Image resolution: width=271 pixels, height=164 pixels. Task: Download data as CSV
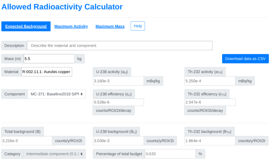pos(245,59)
